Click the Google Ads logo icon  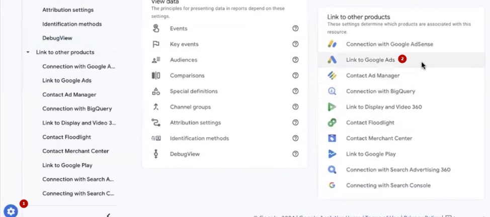tap(332, 60)
